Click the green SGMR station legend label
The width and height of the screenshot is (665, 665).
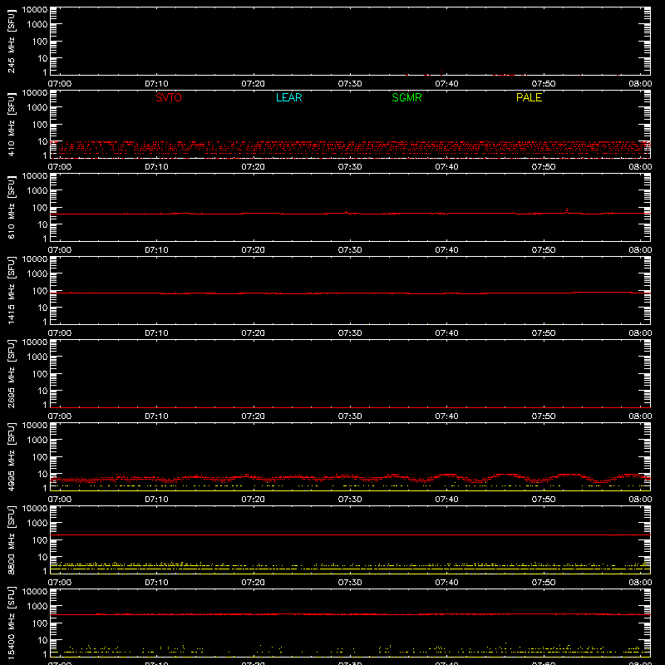point(406,97)
